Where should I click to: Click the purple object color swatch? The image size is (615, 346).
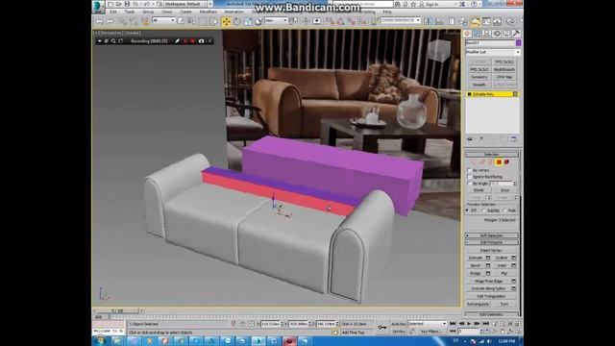[x=518, y=42]
